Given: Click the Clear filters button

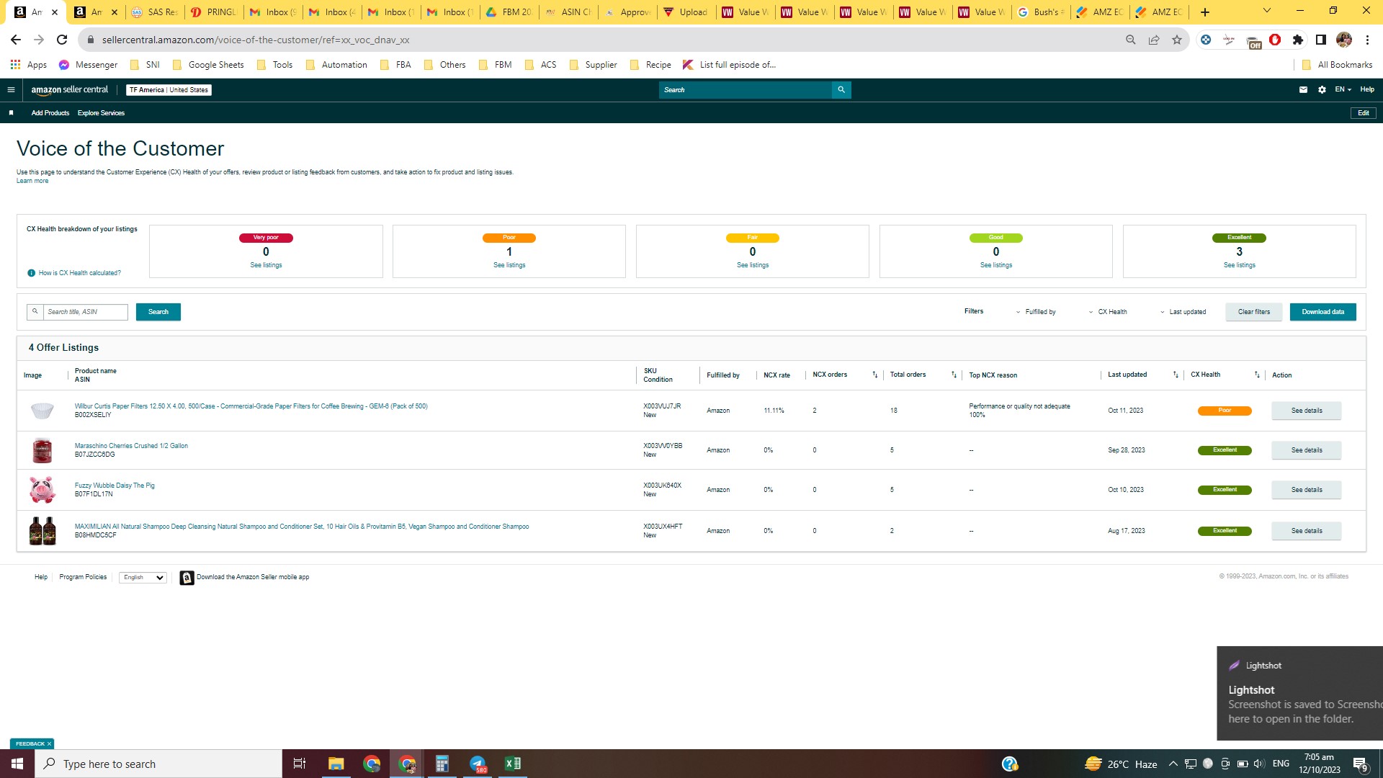Looking at the screenshot, I should pos(1254,312).
